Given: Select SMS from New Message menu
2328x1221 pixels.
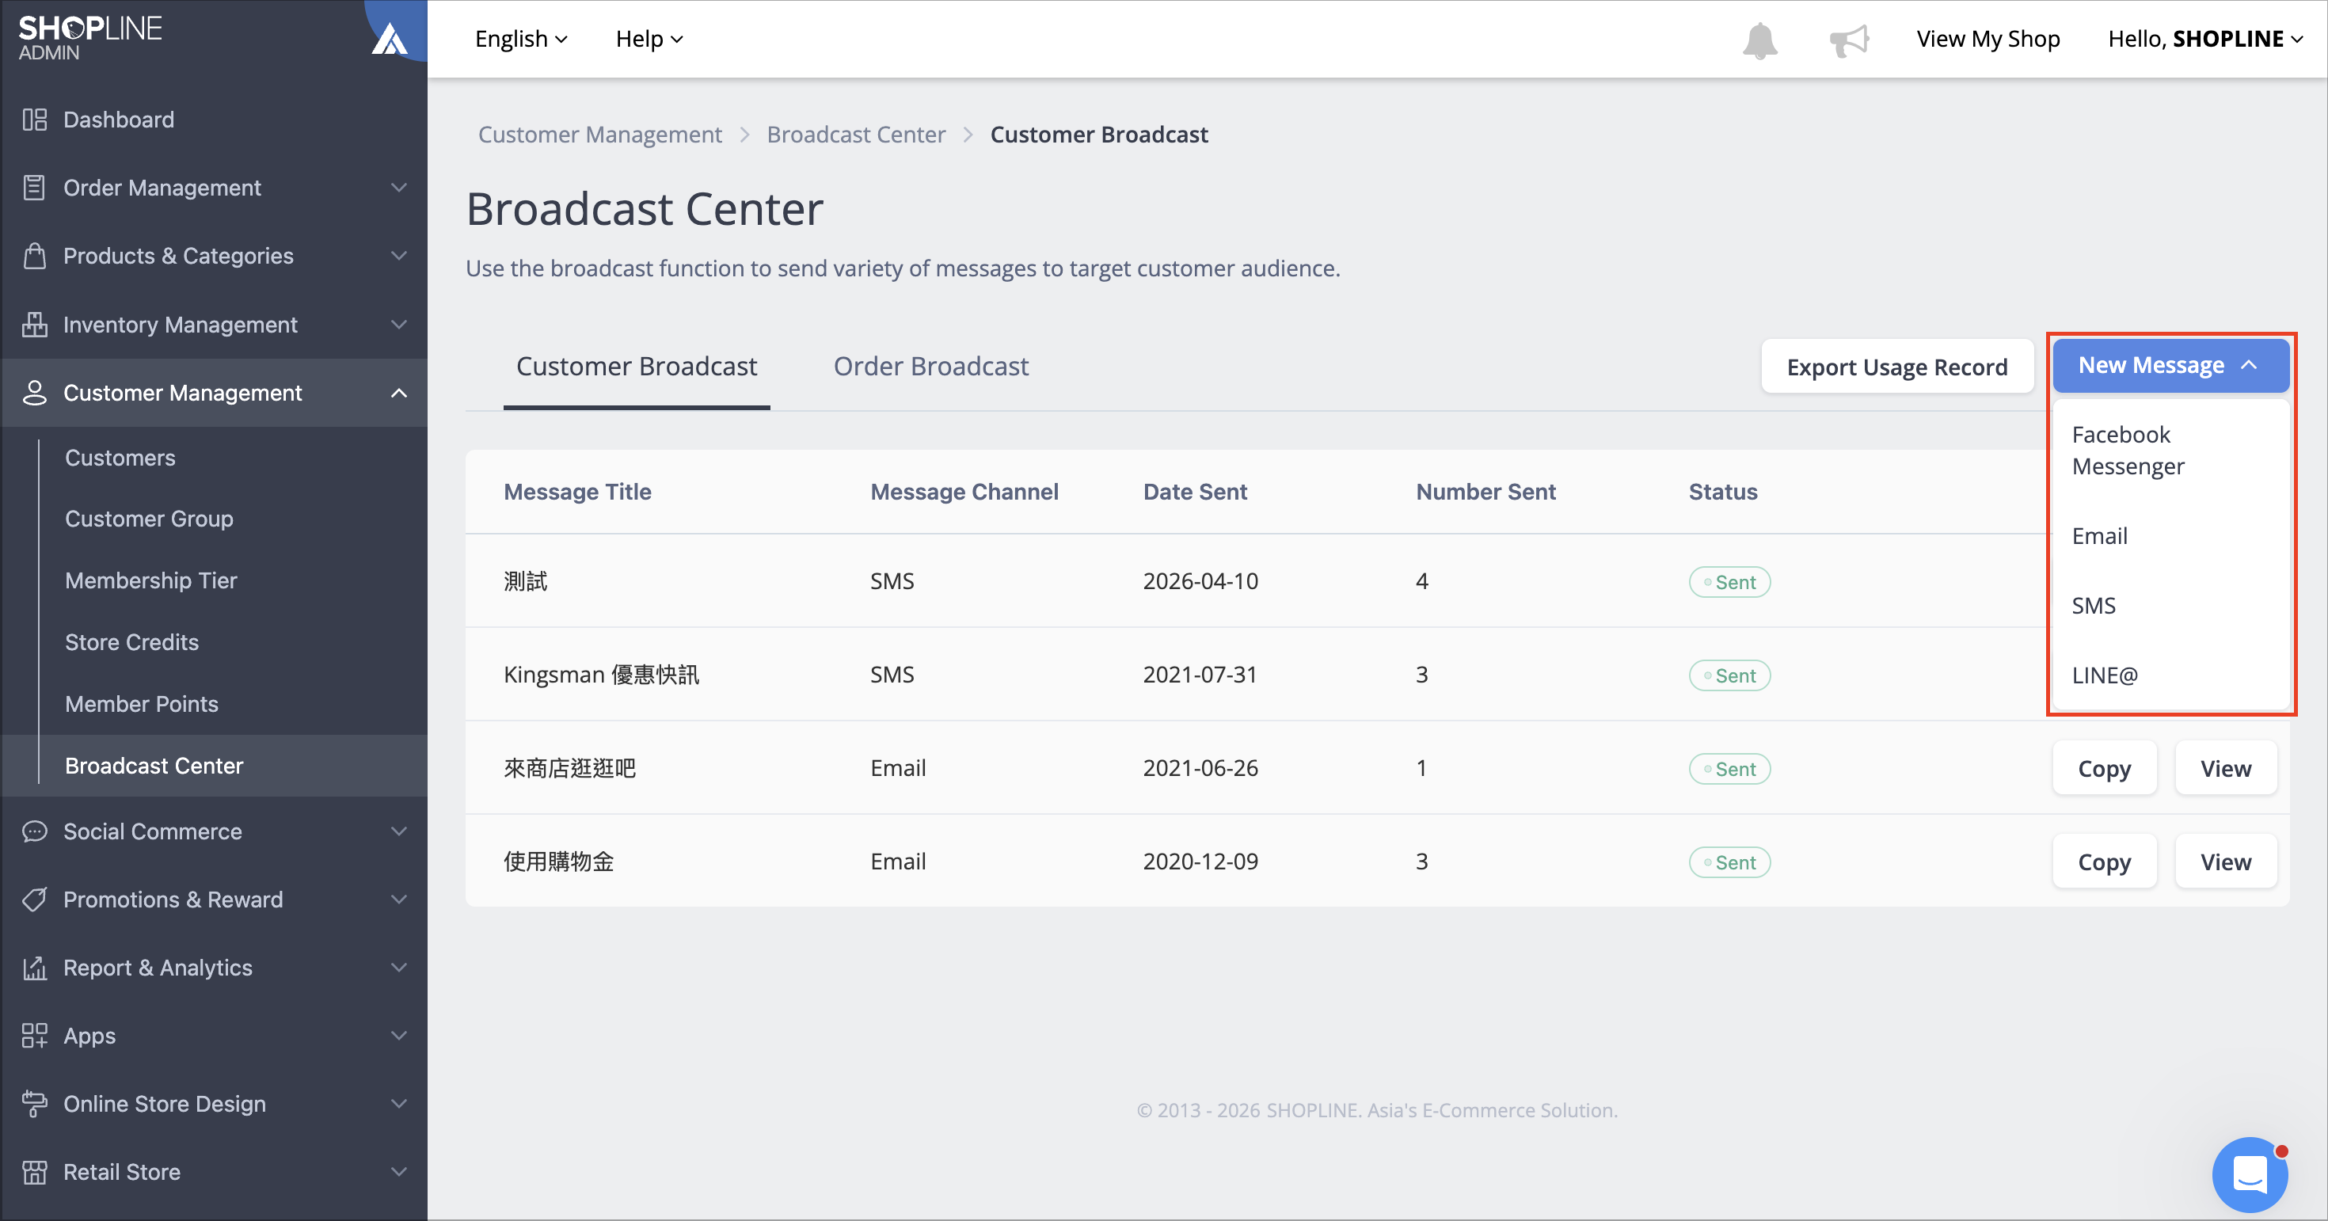Looking at the screenshot, I should [x=2170, y=606].
